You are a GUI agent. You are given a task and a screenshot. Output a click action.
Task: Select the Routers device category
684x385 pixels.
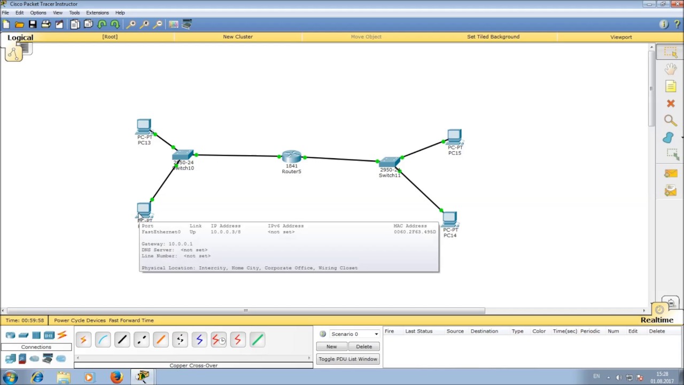tap(10, 335)
